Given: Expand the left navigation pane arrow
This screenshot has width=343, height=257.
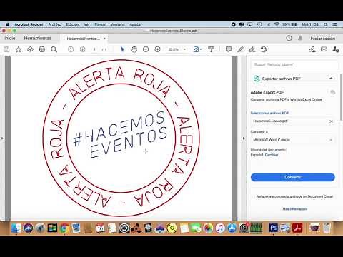Looking at the screenshot, I should [2, 138].
